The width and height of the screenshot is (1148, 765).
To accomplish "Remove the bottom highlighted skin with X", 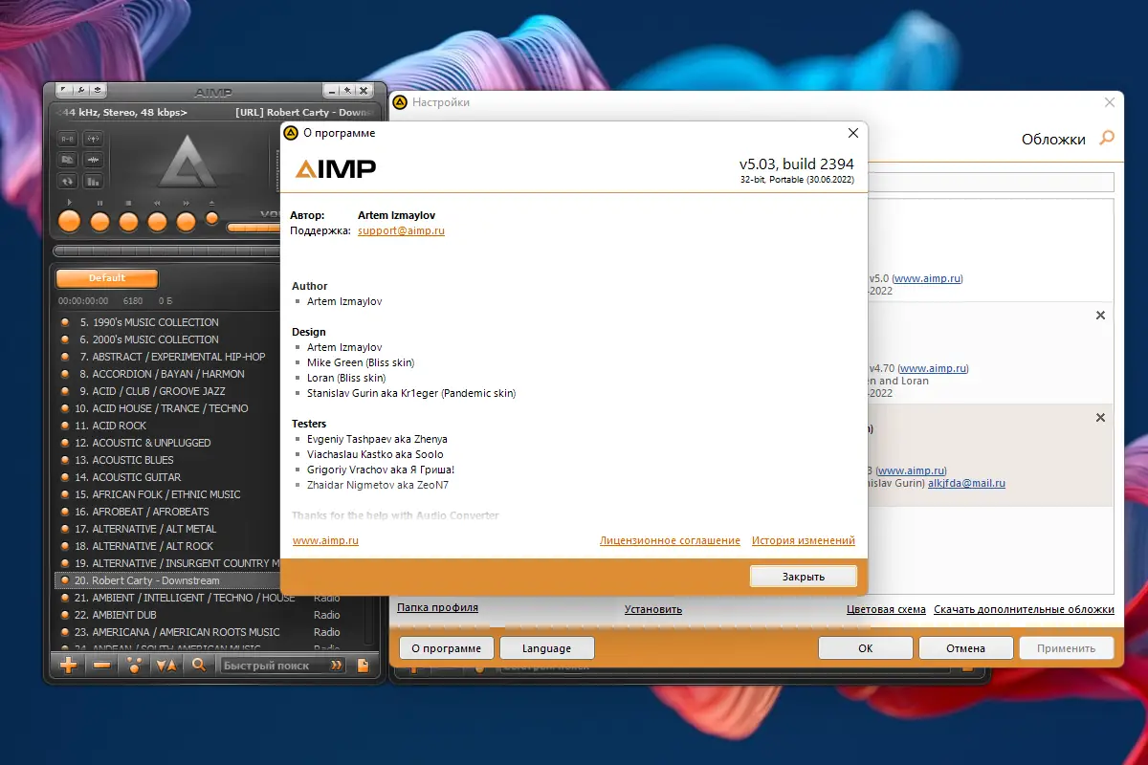I will [x=1100, y=418].
